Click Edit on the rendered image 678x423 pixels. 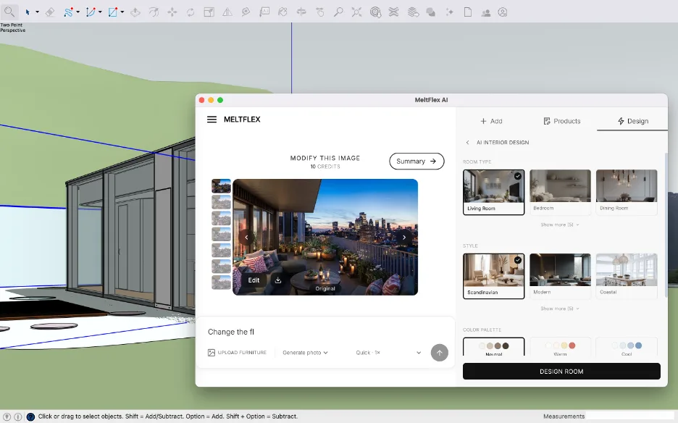[254, 280]
